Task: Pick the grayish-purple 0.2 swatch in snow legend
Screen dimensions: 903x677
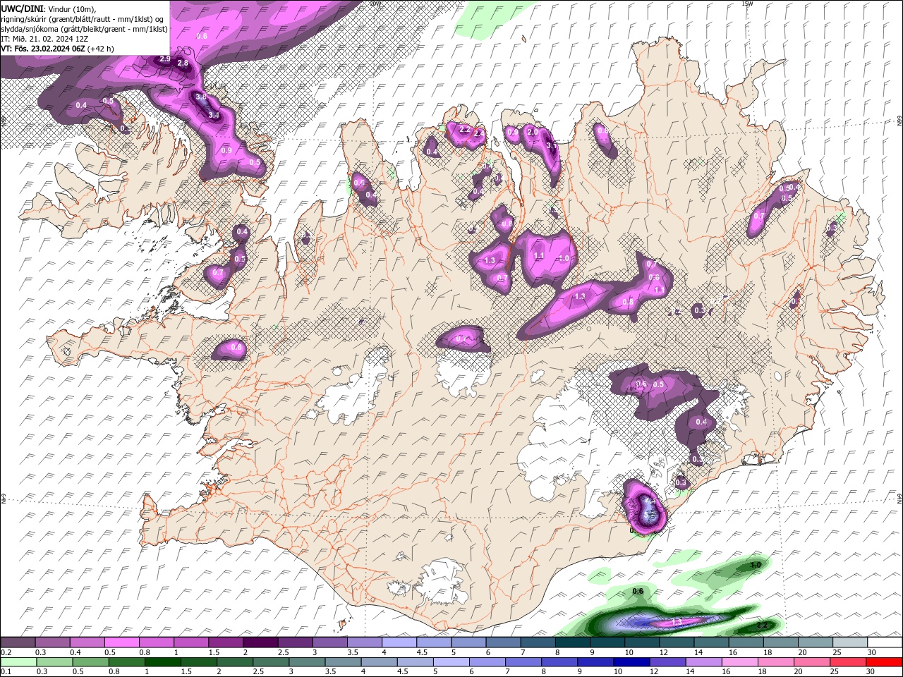Action: pyautogui.click(x=18, y=642)
